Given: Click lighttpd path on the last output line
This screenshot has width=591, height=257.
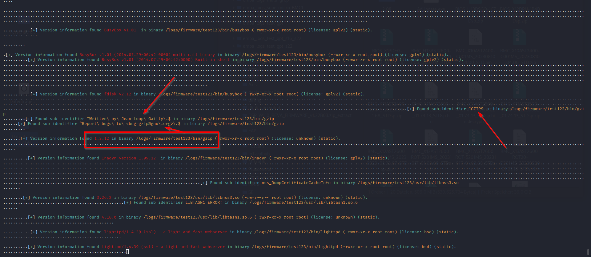Looking at the screenshot, I should [295, 247].
